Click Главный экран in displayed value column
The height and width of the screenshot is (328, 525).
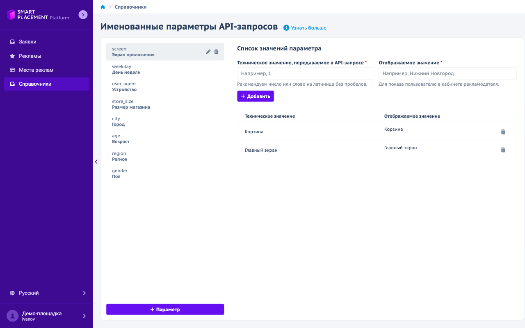click(x=400, y=148)
